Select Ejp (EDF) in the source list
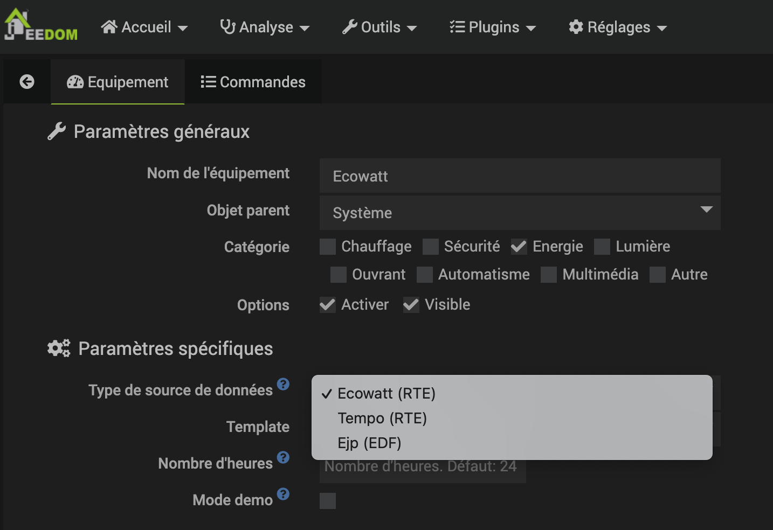Image resolution: width=773 pixels, height=530 pixels. click(x=512, y=443)
